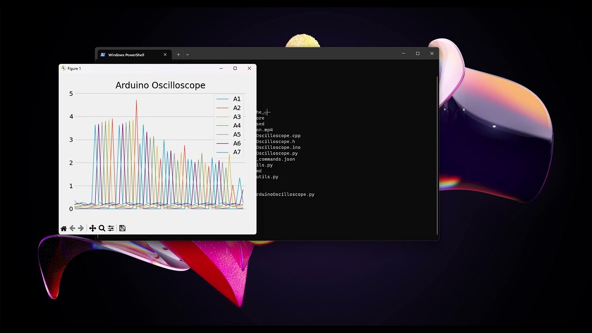
Task: Click the Home reset view icon
Action: click(x=64, y=228)
